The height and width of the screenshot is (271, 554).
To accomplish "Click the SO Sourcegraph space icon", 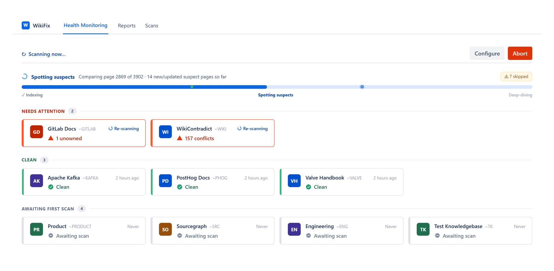I will [165, 229].
